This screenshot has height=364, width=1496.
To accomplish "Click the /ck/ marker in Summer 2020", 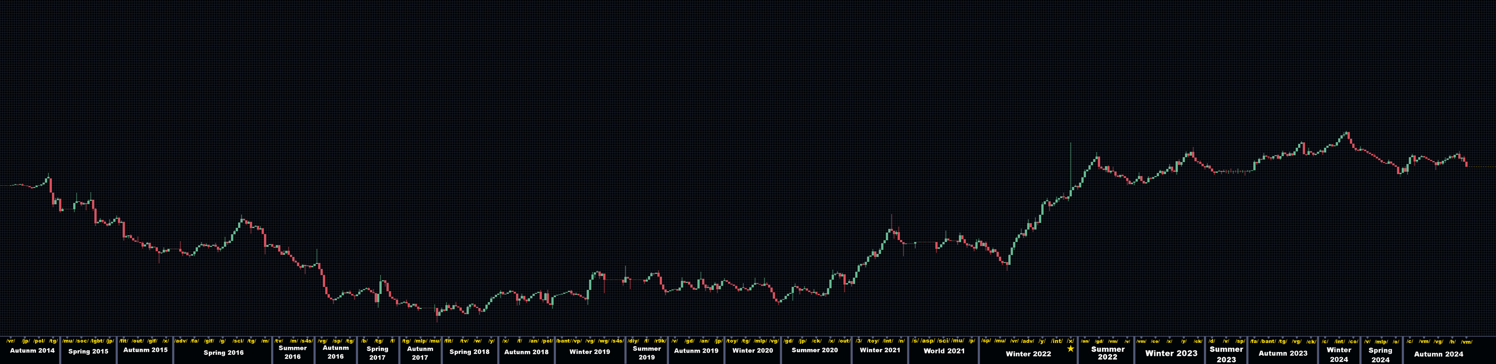I will tap(817, 341).
